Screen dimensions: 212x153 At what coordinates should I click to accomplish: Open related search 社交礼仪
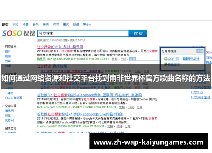[x=197, y=93]
